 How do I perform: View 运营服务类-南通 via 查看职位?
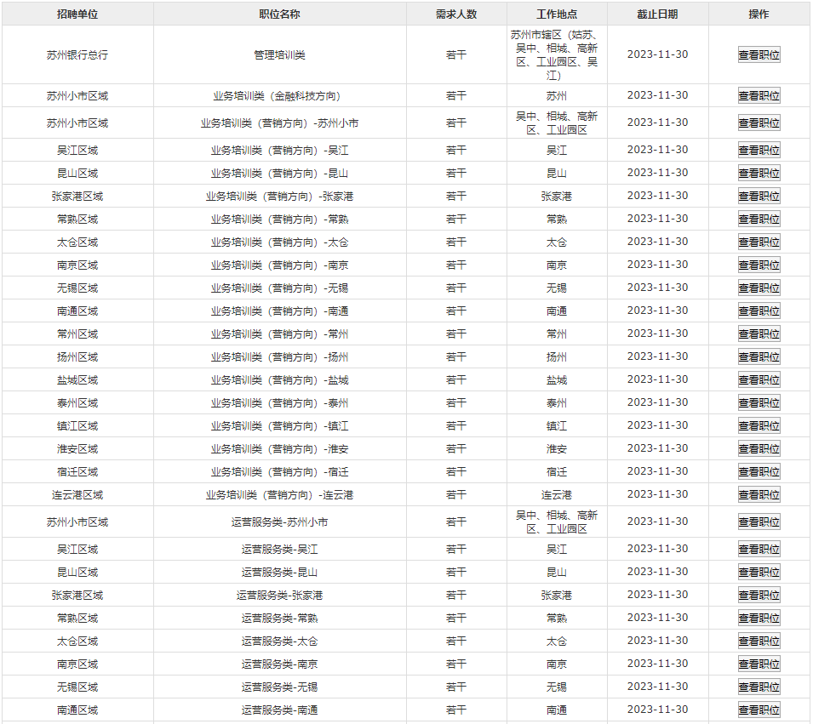coord(759,710)
